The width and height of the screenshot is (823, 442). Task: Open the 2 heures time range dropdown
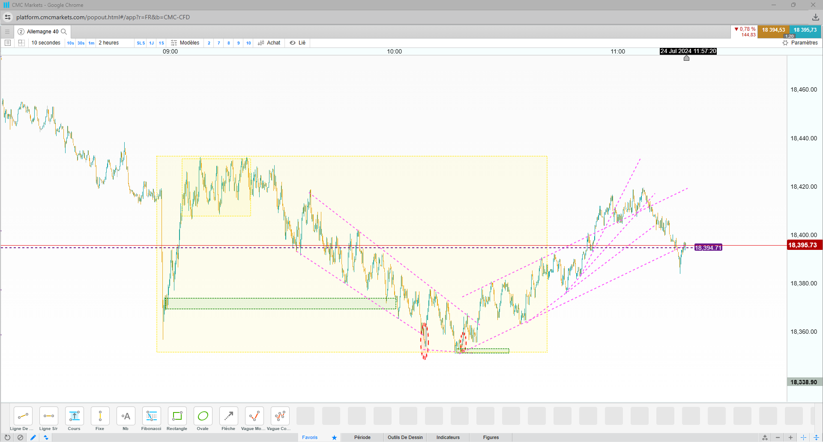tap(109, 43)
